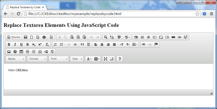Insert a Form element
Image resolution: width=217 pixels, height=109 pixels.
136,37
